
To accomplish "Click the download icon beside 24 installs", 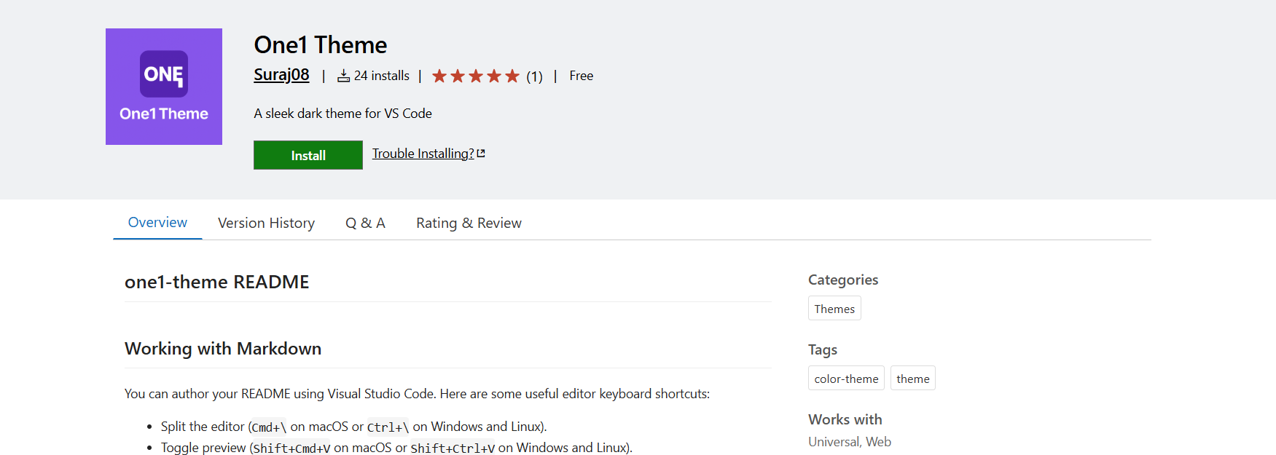I will point(343,76).
